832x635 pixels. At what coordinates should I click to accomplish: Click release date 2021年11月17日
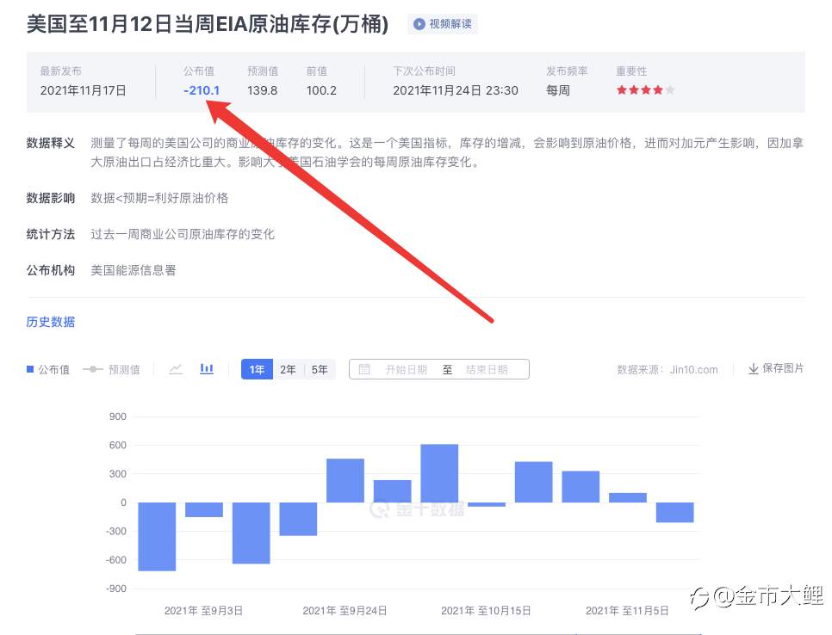84,90
